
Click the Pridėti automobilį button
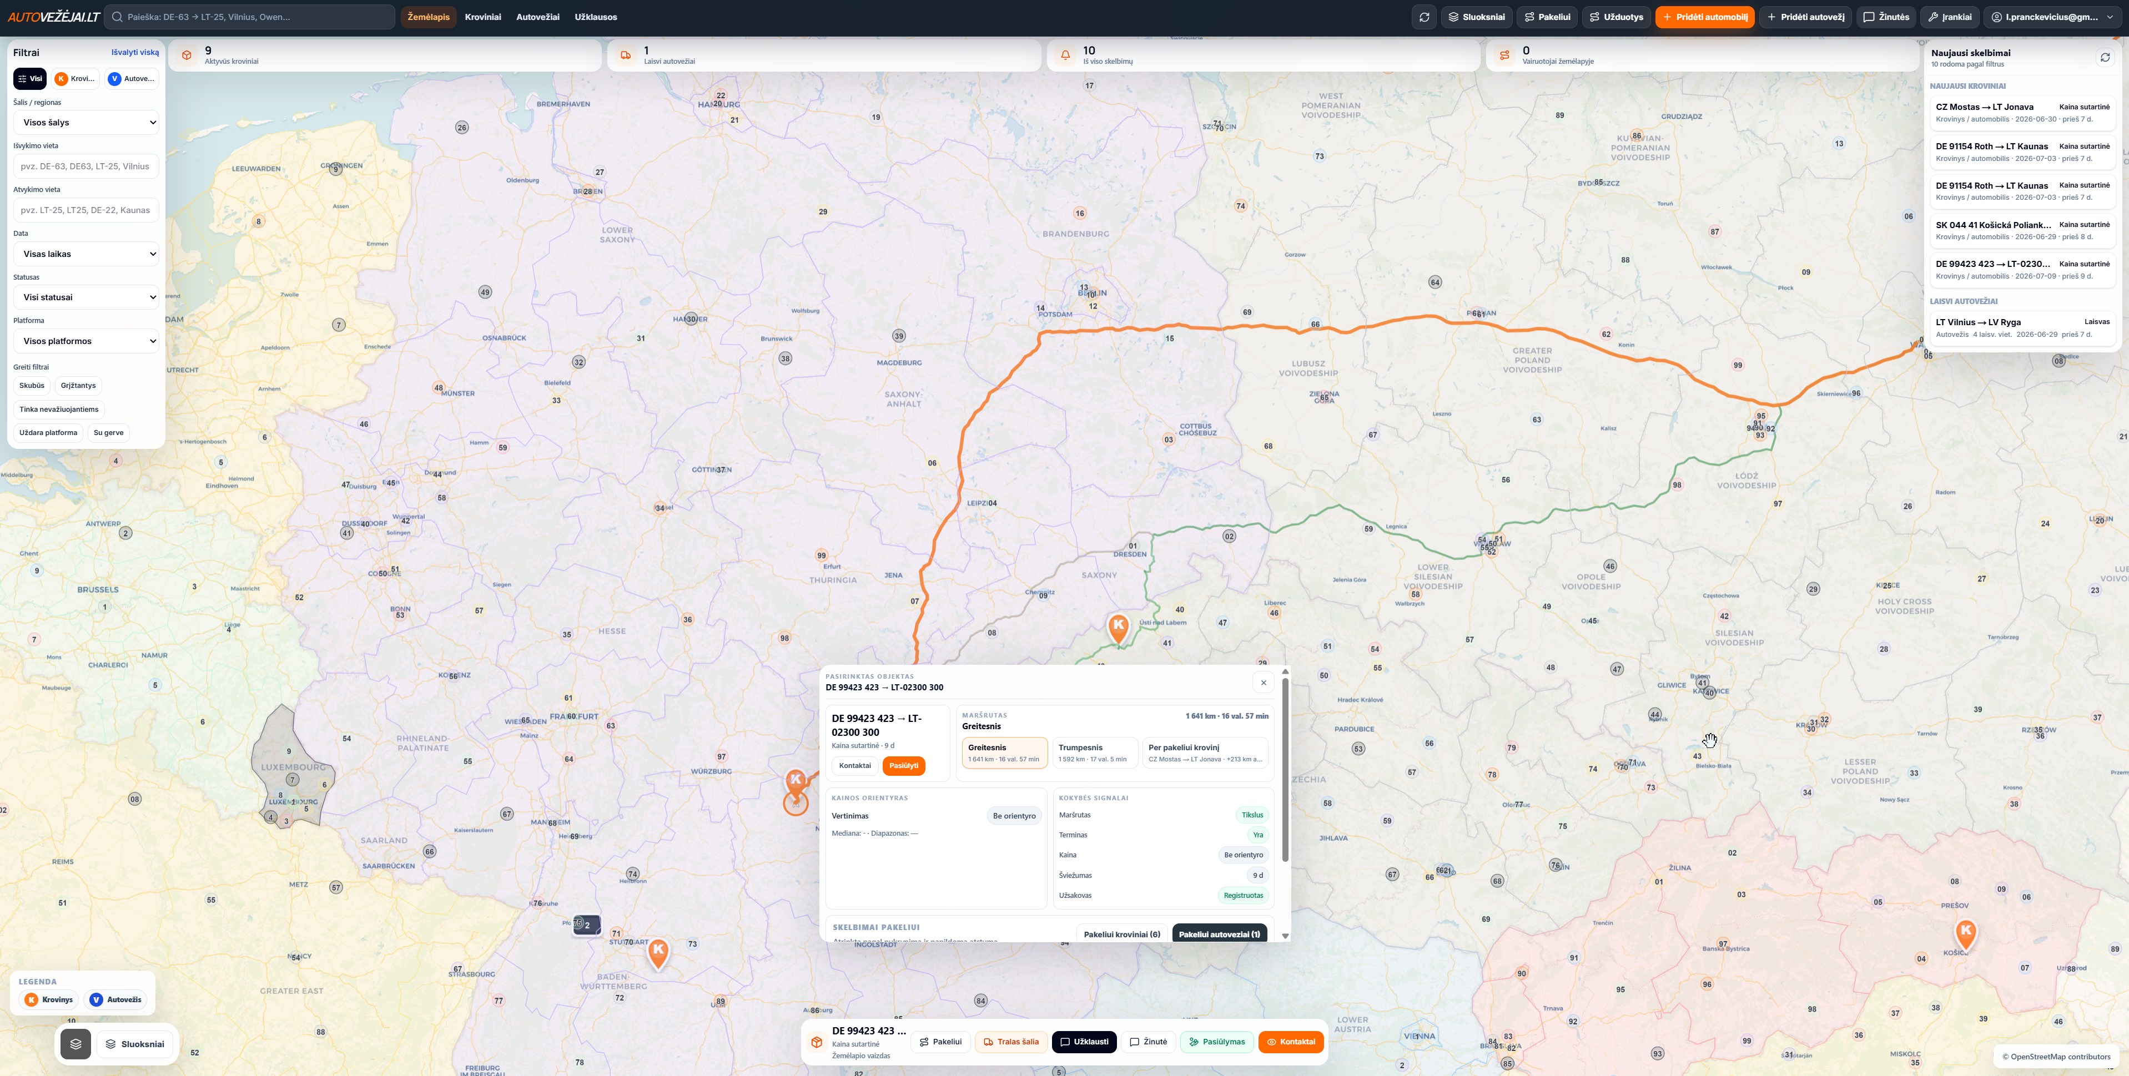click(1704, 17)
